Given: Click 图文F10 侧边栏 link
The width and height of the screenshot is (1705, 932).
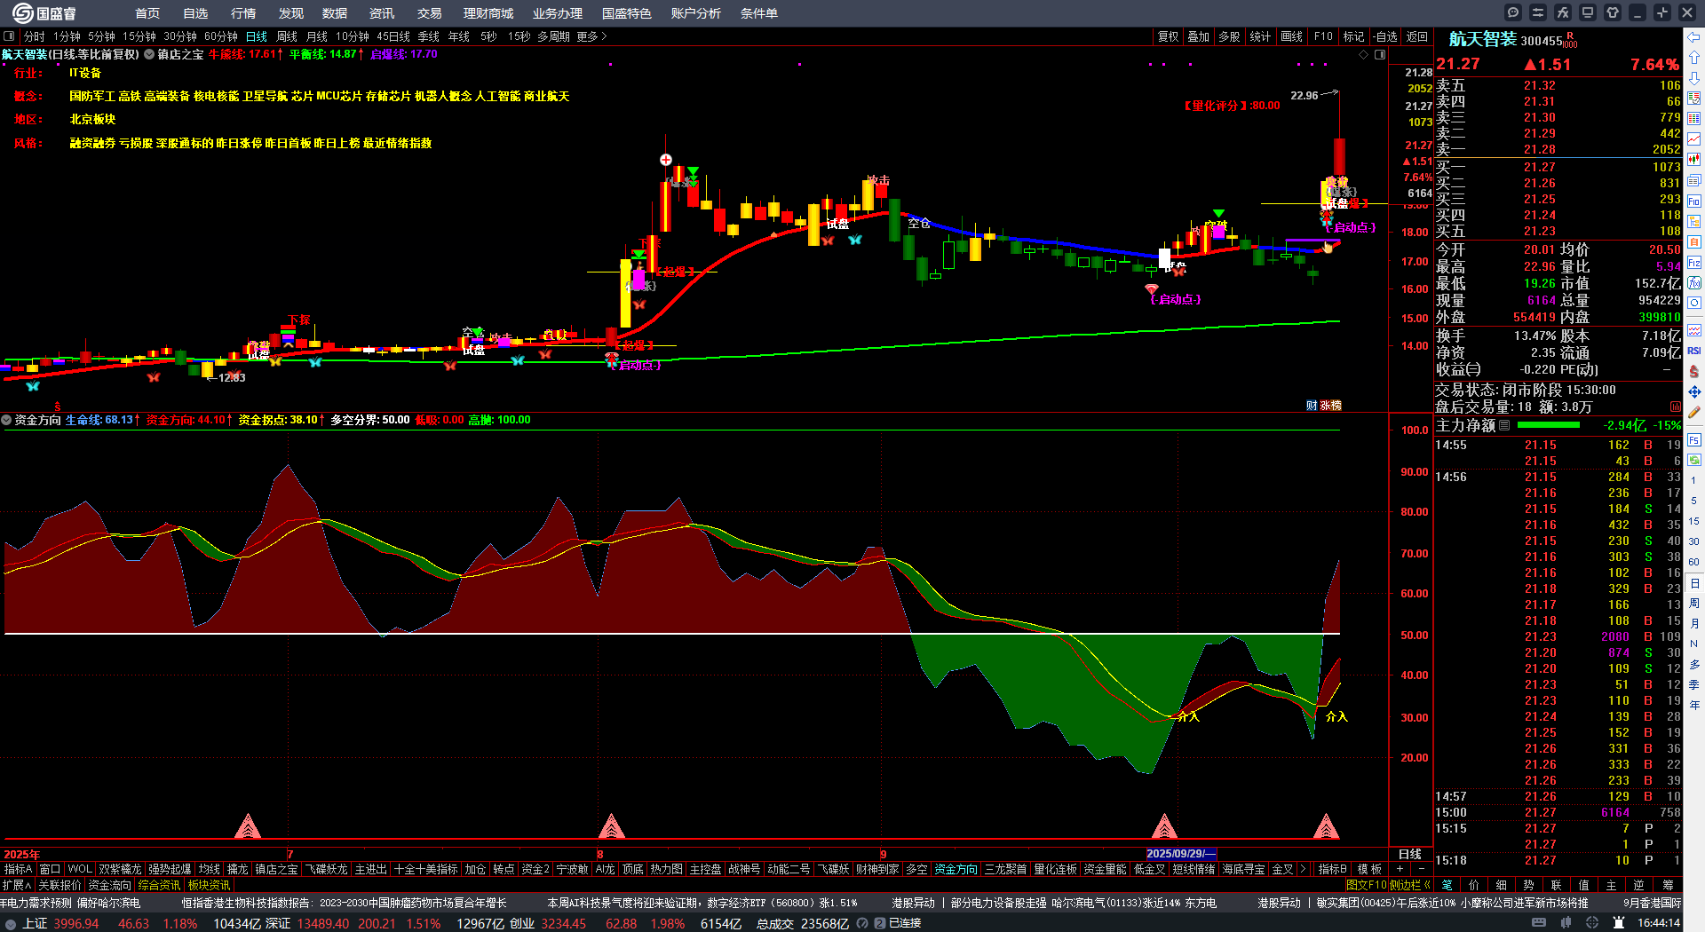Looking at the screenshot, I should (x=1388, y=885).
